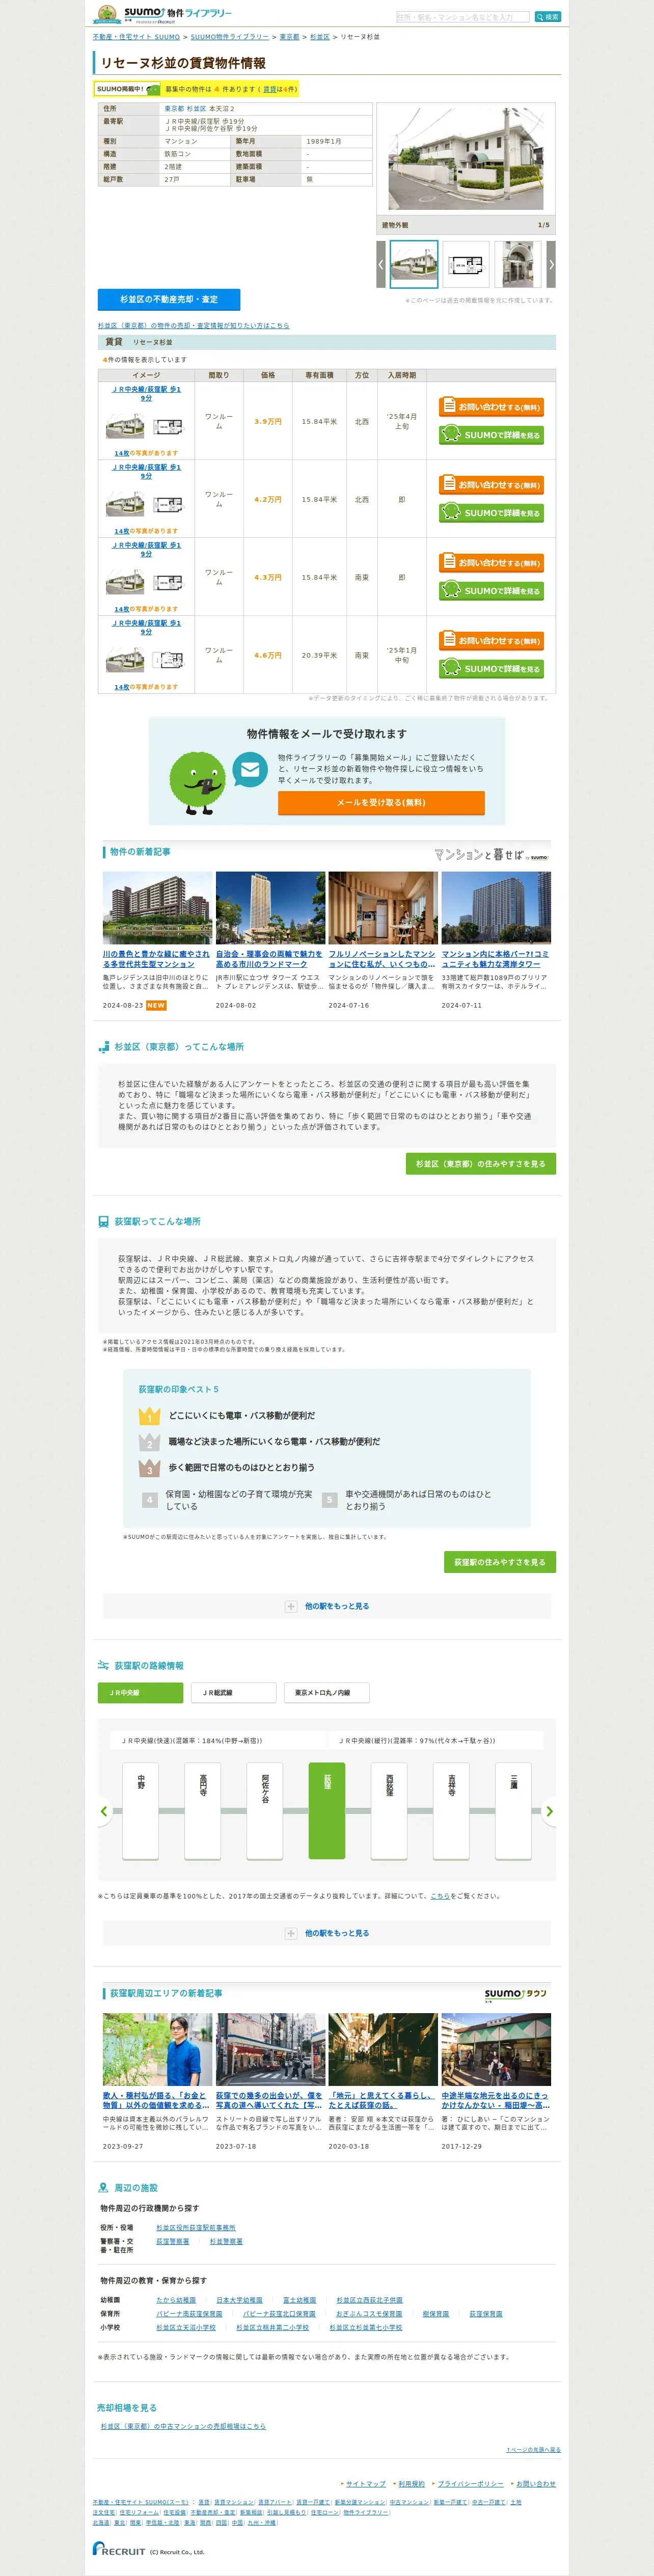Open floor plan thumbnail of 4.6万円 listing
This screenshot has width=654, height=2576.
point(168,660)
